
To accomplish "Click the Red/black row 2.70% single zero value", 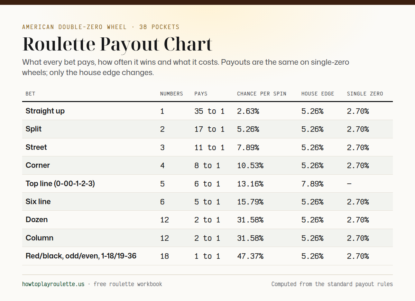I will click(x=358, y=256).
